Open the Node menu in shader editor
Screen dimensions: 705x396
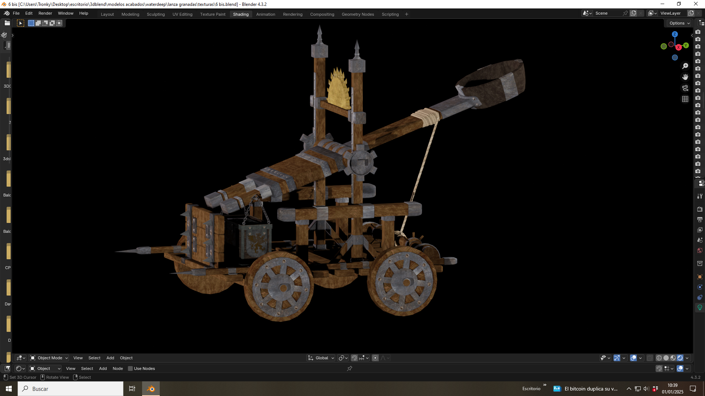tap(117, 368)
